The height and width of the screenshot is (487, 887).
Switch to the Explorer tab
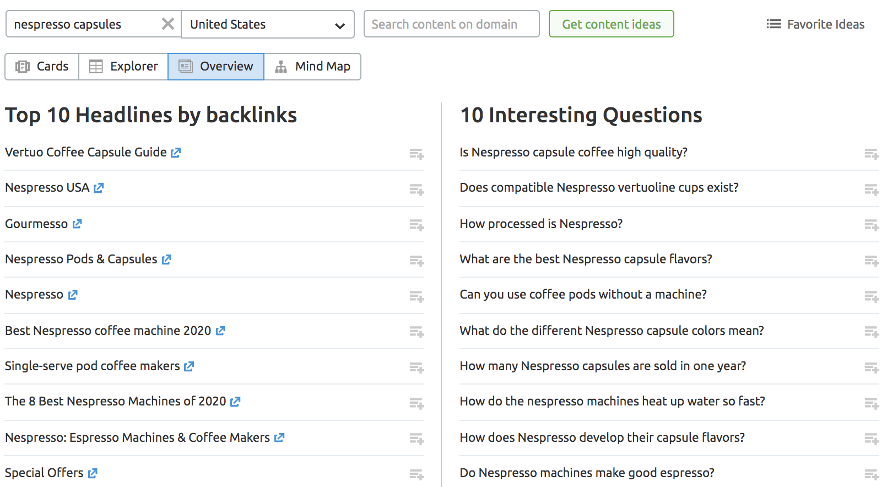point(123,67)
